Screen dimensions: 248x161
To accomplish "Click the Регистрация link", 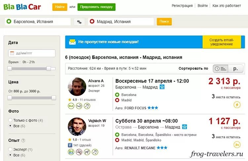I will (182, 6).
